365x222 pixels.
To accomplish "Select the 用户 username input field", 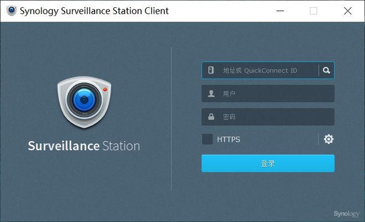I will pyautogui.click(x=268, y=94).
